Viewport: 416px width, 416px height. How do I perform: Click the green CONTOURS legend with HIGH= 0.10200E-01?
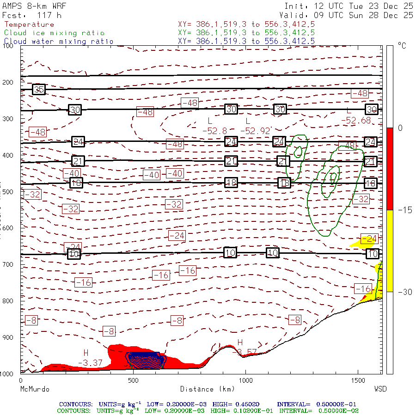point(208,411)
